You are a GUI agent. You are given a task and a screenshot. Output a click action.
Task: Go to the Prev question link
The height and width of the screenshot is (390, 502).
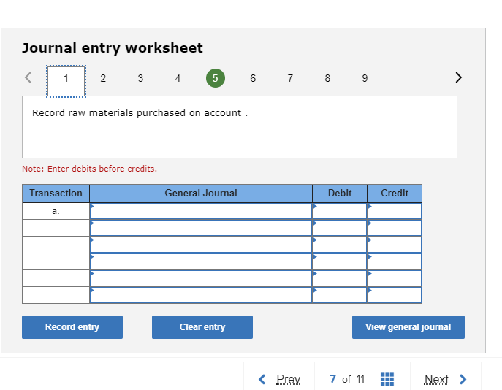[x=288, y=380]
